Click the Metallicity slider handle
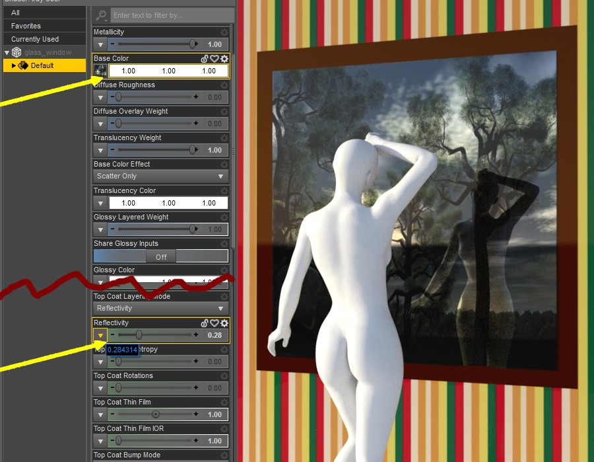Image resolution: width=594 pixels, height=462 pixels. 193,44
